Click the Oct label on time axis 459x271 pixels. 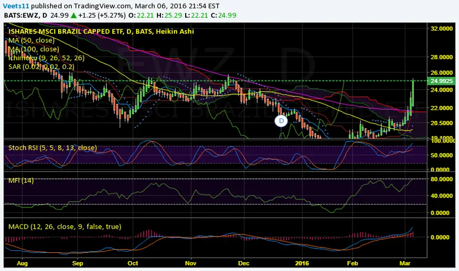(x=133, y=263)
